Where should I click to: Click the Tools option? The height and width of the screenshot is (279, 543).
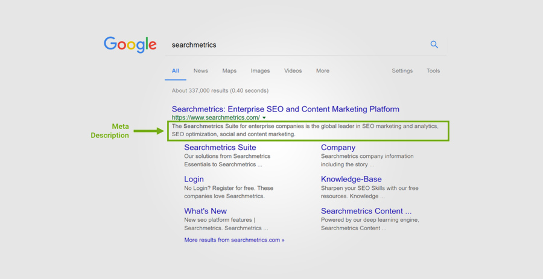click(433, 71)
